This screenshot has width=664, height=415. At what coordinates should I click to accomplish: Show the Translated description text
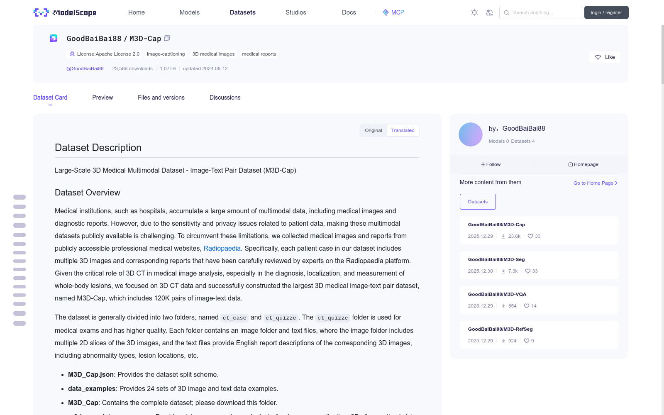(403, 130)
